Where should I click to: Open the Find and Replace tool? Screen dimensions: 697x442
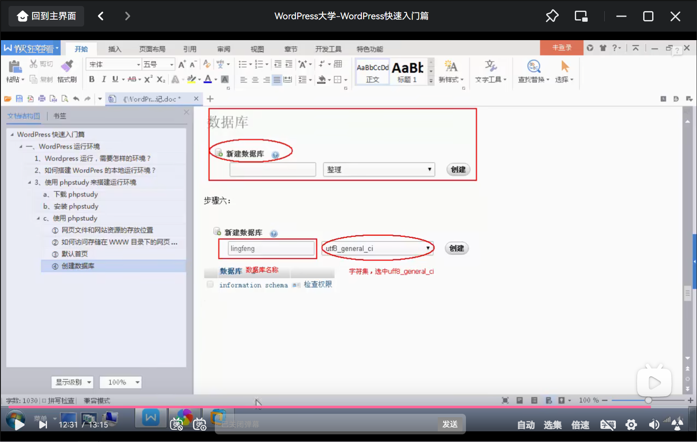point(533,71)
